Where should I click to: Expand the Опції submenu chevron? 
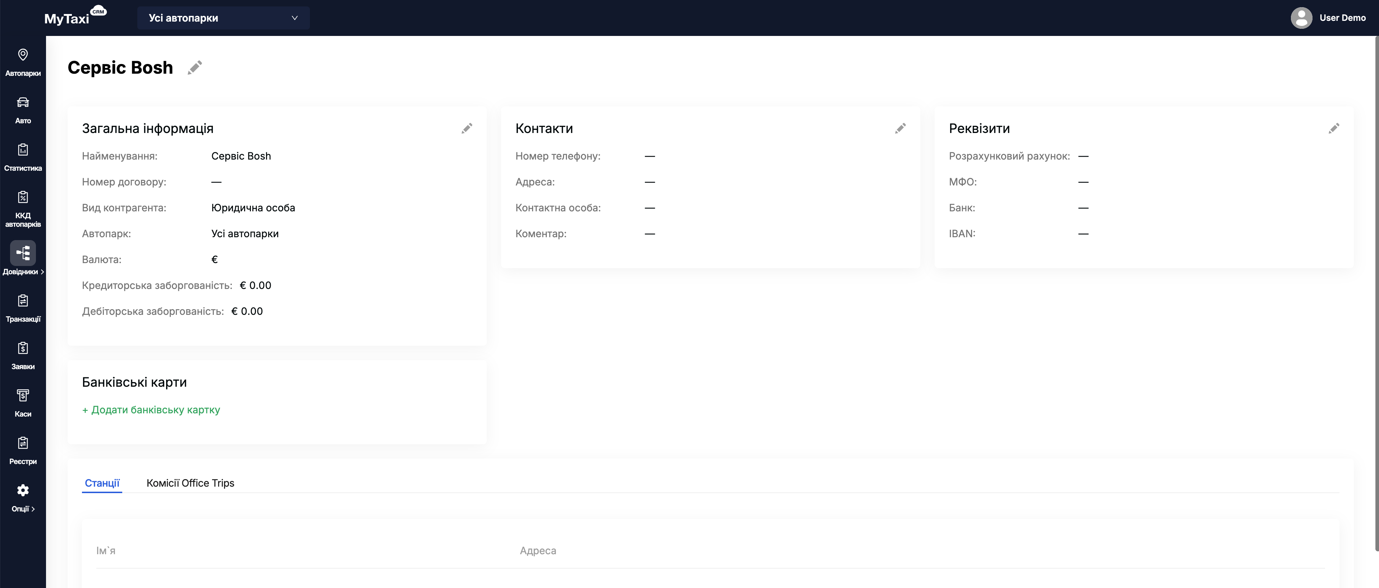point(33,509)
